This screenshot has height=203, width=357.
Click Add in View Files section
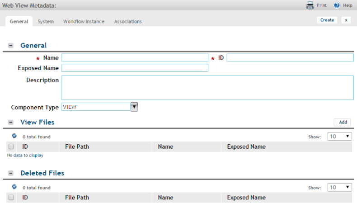pyautogui.click(x=343, y=122)
